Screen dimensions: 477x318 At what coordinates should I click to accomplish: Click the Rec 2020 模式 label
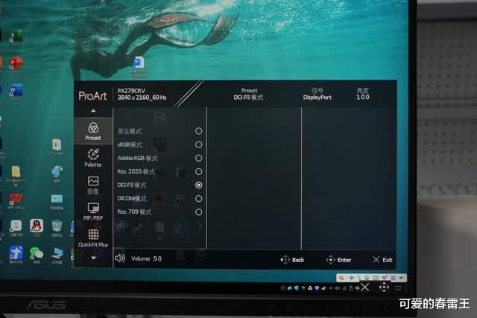click(x=136, y=171)
